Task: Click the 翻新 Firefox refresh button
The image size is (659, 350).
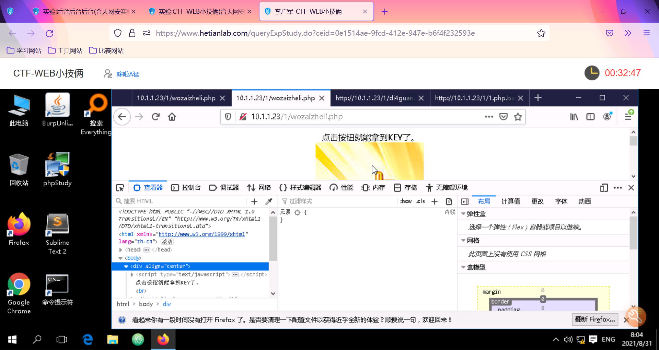Action: click(x=595, y=319)
